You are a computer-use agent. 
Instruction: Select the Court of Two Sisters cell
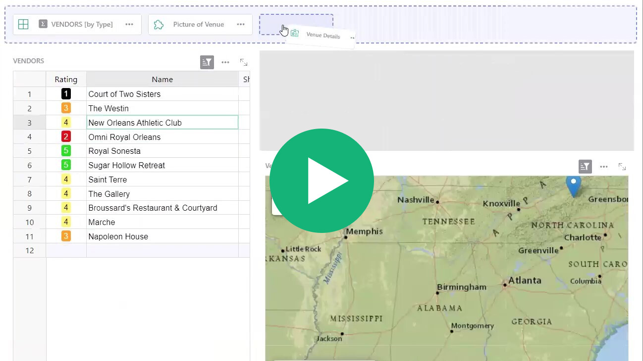(x=162, y=94)
